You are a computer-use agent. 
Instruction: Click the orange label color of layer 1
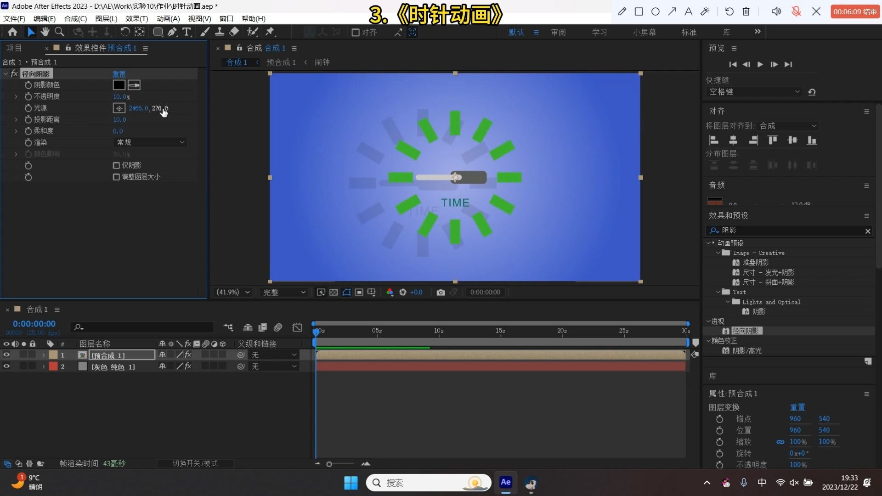[x=53, y=355]
